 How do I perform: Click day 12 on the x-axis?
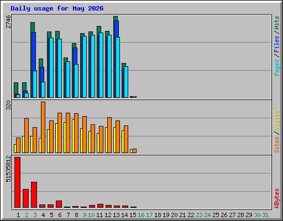108,215
